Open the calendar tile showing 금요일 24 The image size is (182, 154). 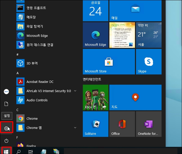96,10
